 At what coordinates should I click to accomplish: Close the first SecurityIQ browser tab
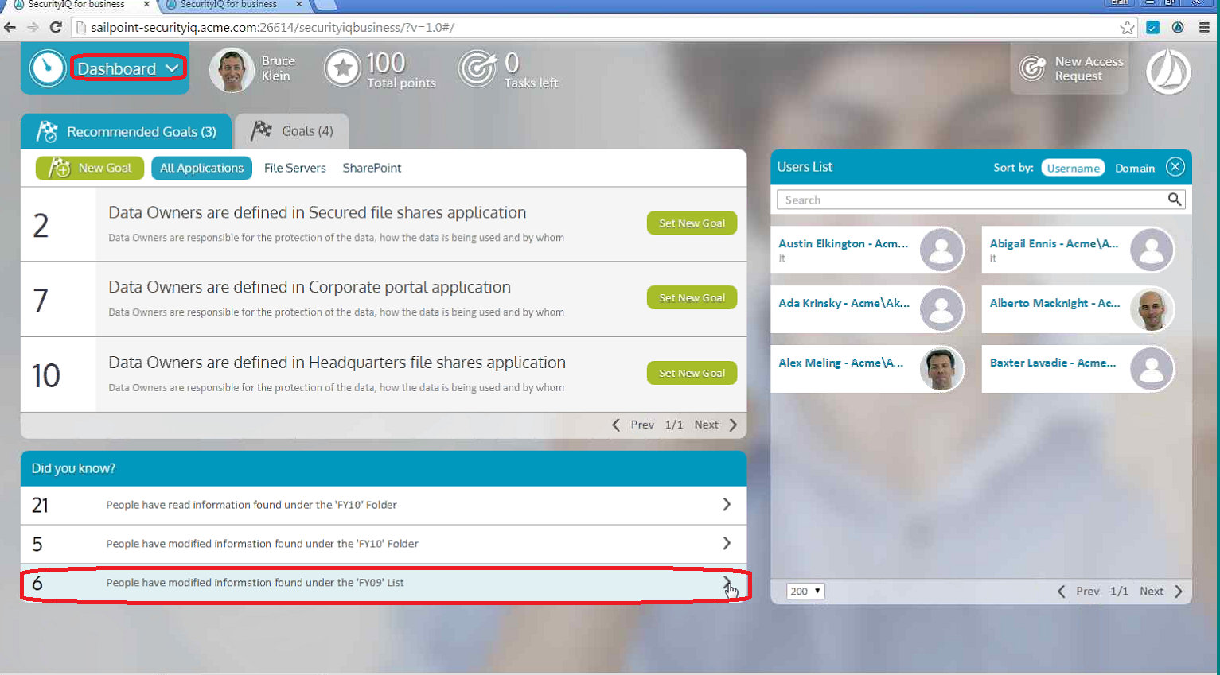coord(146,5)
